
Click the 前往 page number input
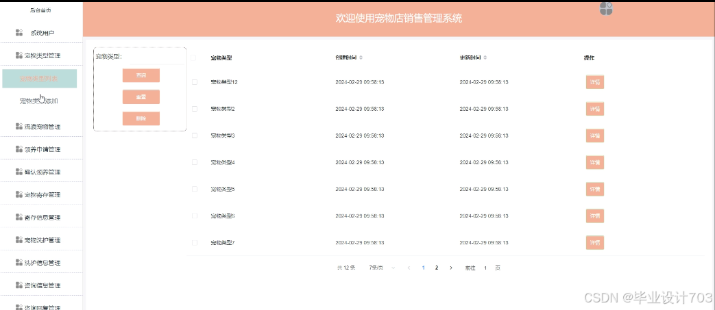485,268
